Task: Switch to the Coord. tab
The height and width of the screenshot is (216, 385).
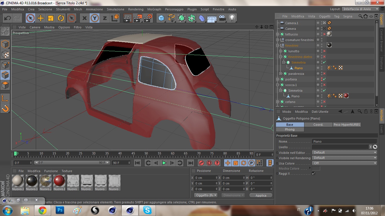Action: 318,125
